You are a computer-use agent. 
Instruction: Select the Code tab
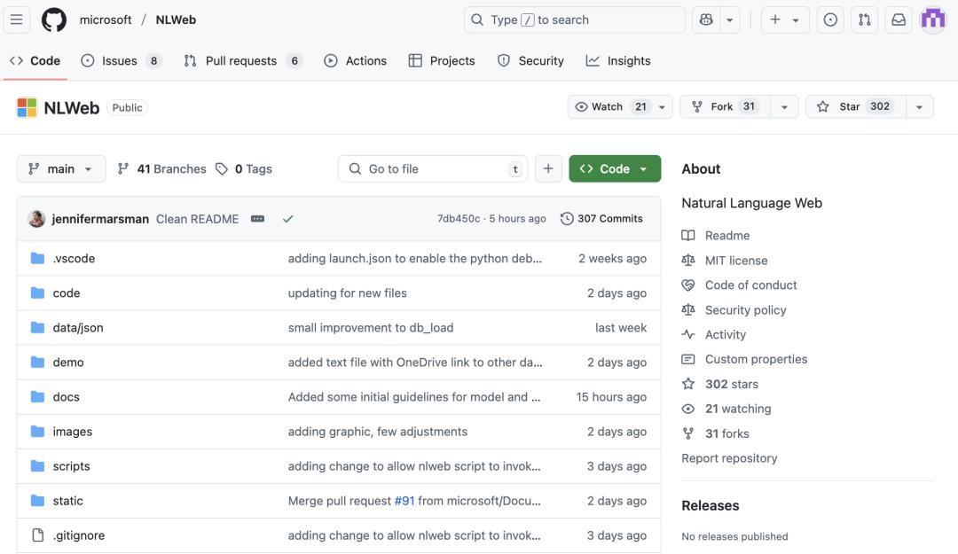[x=35, y=60]
